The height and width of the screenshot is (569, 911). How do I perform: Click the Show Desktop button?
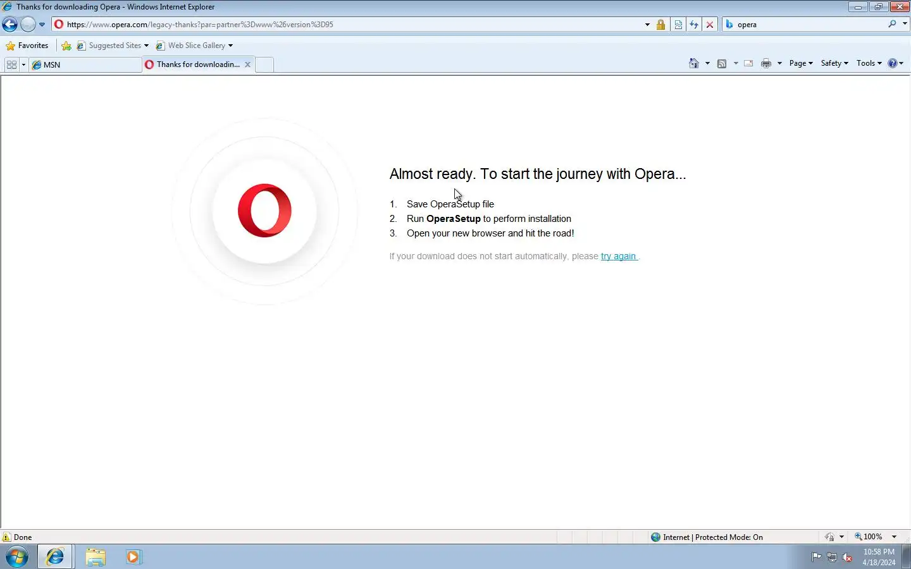click(x=906, y=557)
